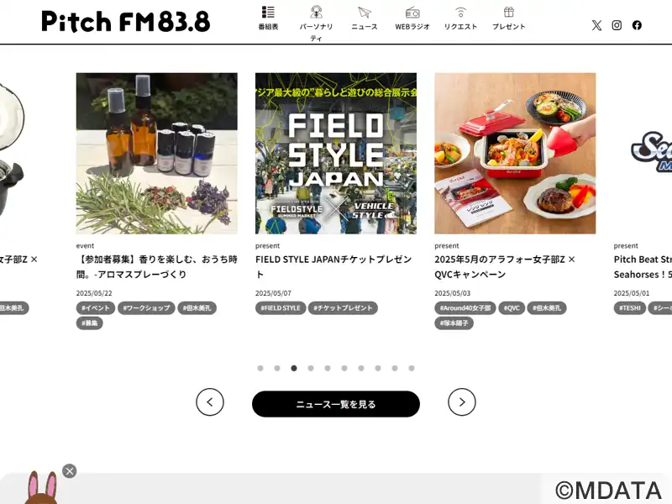The image size is (672, 504).
Task: Close the rabbit mascot banner
Action: [x=70, y=471]
